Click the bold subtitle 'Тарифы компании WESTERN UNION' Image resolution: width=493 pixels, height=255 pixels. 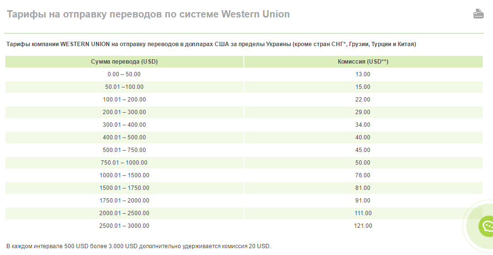coord(211,44)
